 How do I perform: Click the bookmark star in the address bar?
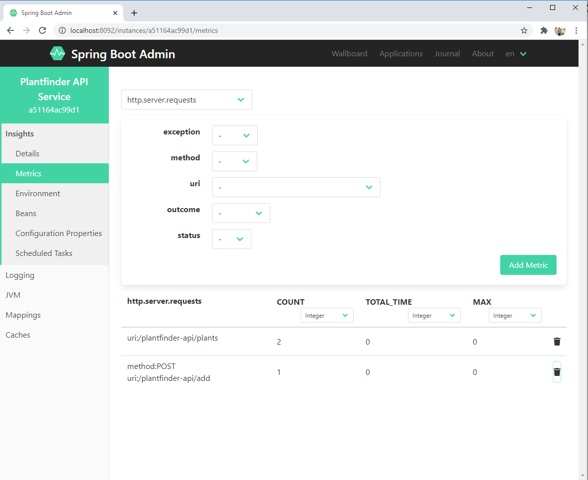[524, 30]
